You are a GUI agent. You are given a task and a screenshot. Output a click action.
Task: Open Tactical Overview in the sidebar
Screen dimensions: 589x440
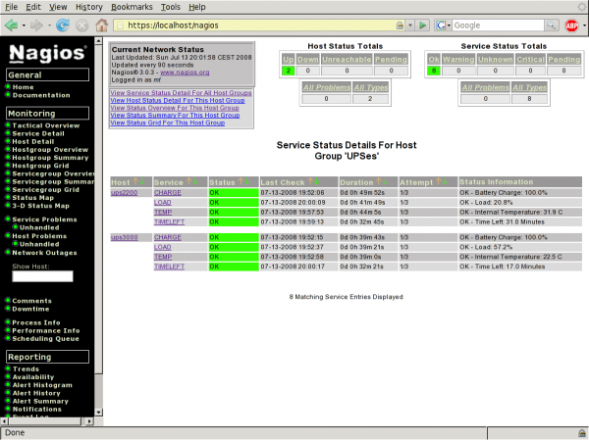(x=46, y=125)
